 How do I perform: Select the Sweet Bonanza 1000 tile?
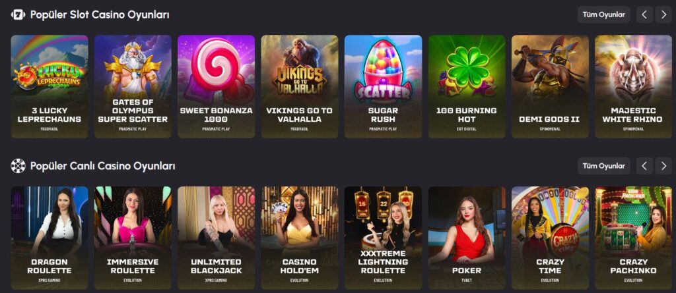point(217,86)
